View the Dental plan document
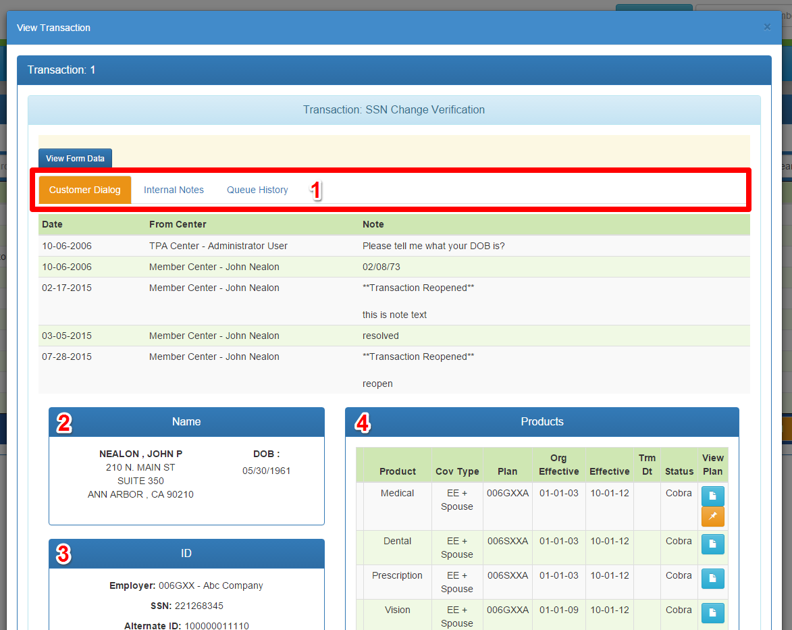This screenshot has width=792, height=630. [x=712, y=544]
